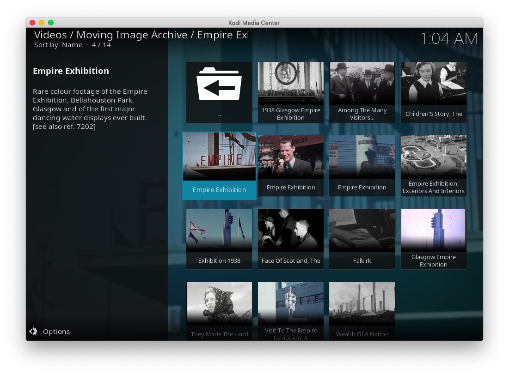Open the Falkirk video item
Viewport: 509px width, 375px height.
[362, 239]
